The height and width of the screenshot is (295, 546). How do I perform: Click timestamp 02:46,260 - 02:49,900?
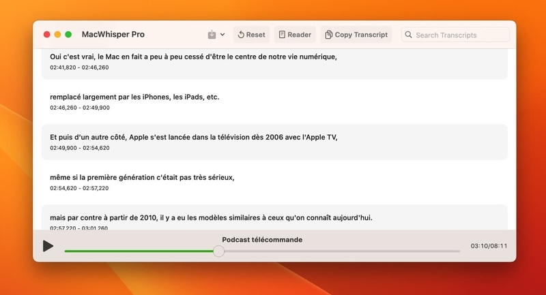coord(80,108)
